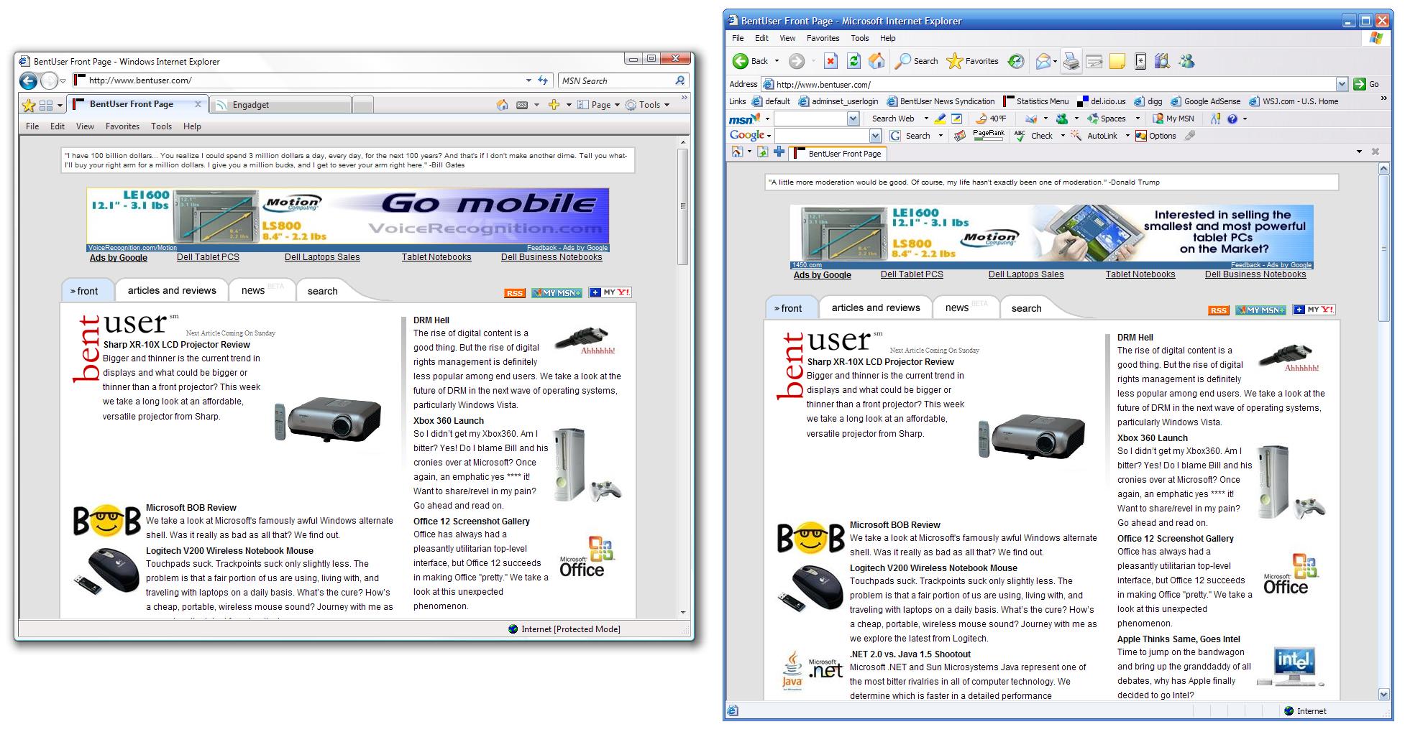Viewport: 1405px width, 732px height.
Task: Click the Home icon in the left browser
Action: [x=502, y=105]
